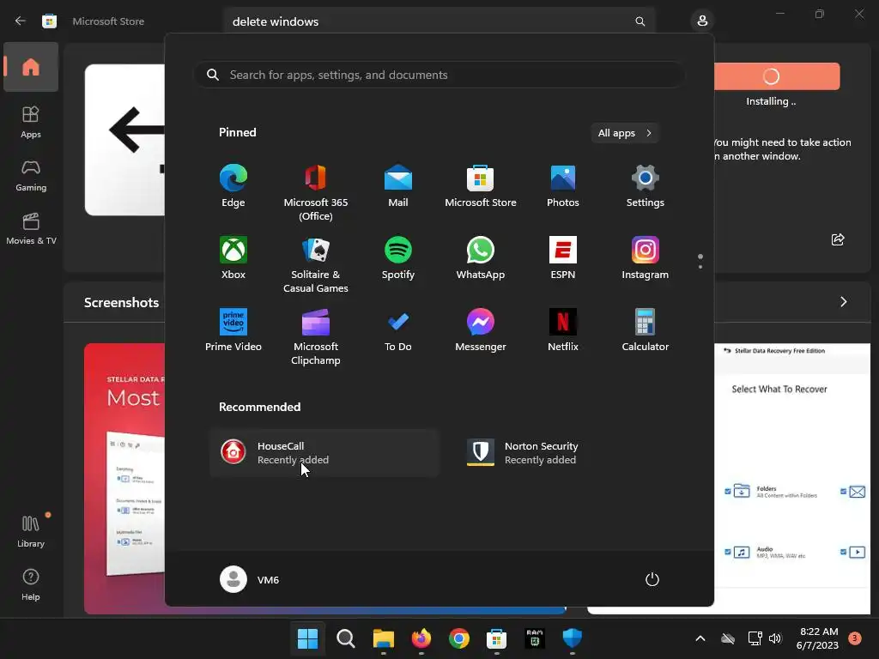Launch Google Chrome from taskbar
Image resolution: width=879 pixels, height=659 pixels.
458,638
